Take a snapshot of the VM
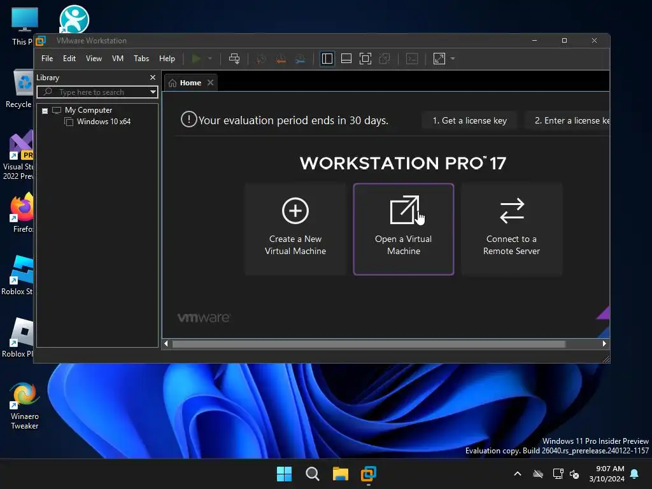652x489 pixels. tap(261, 59)
